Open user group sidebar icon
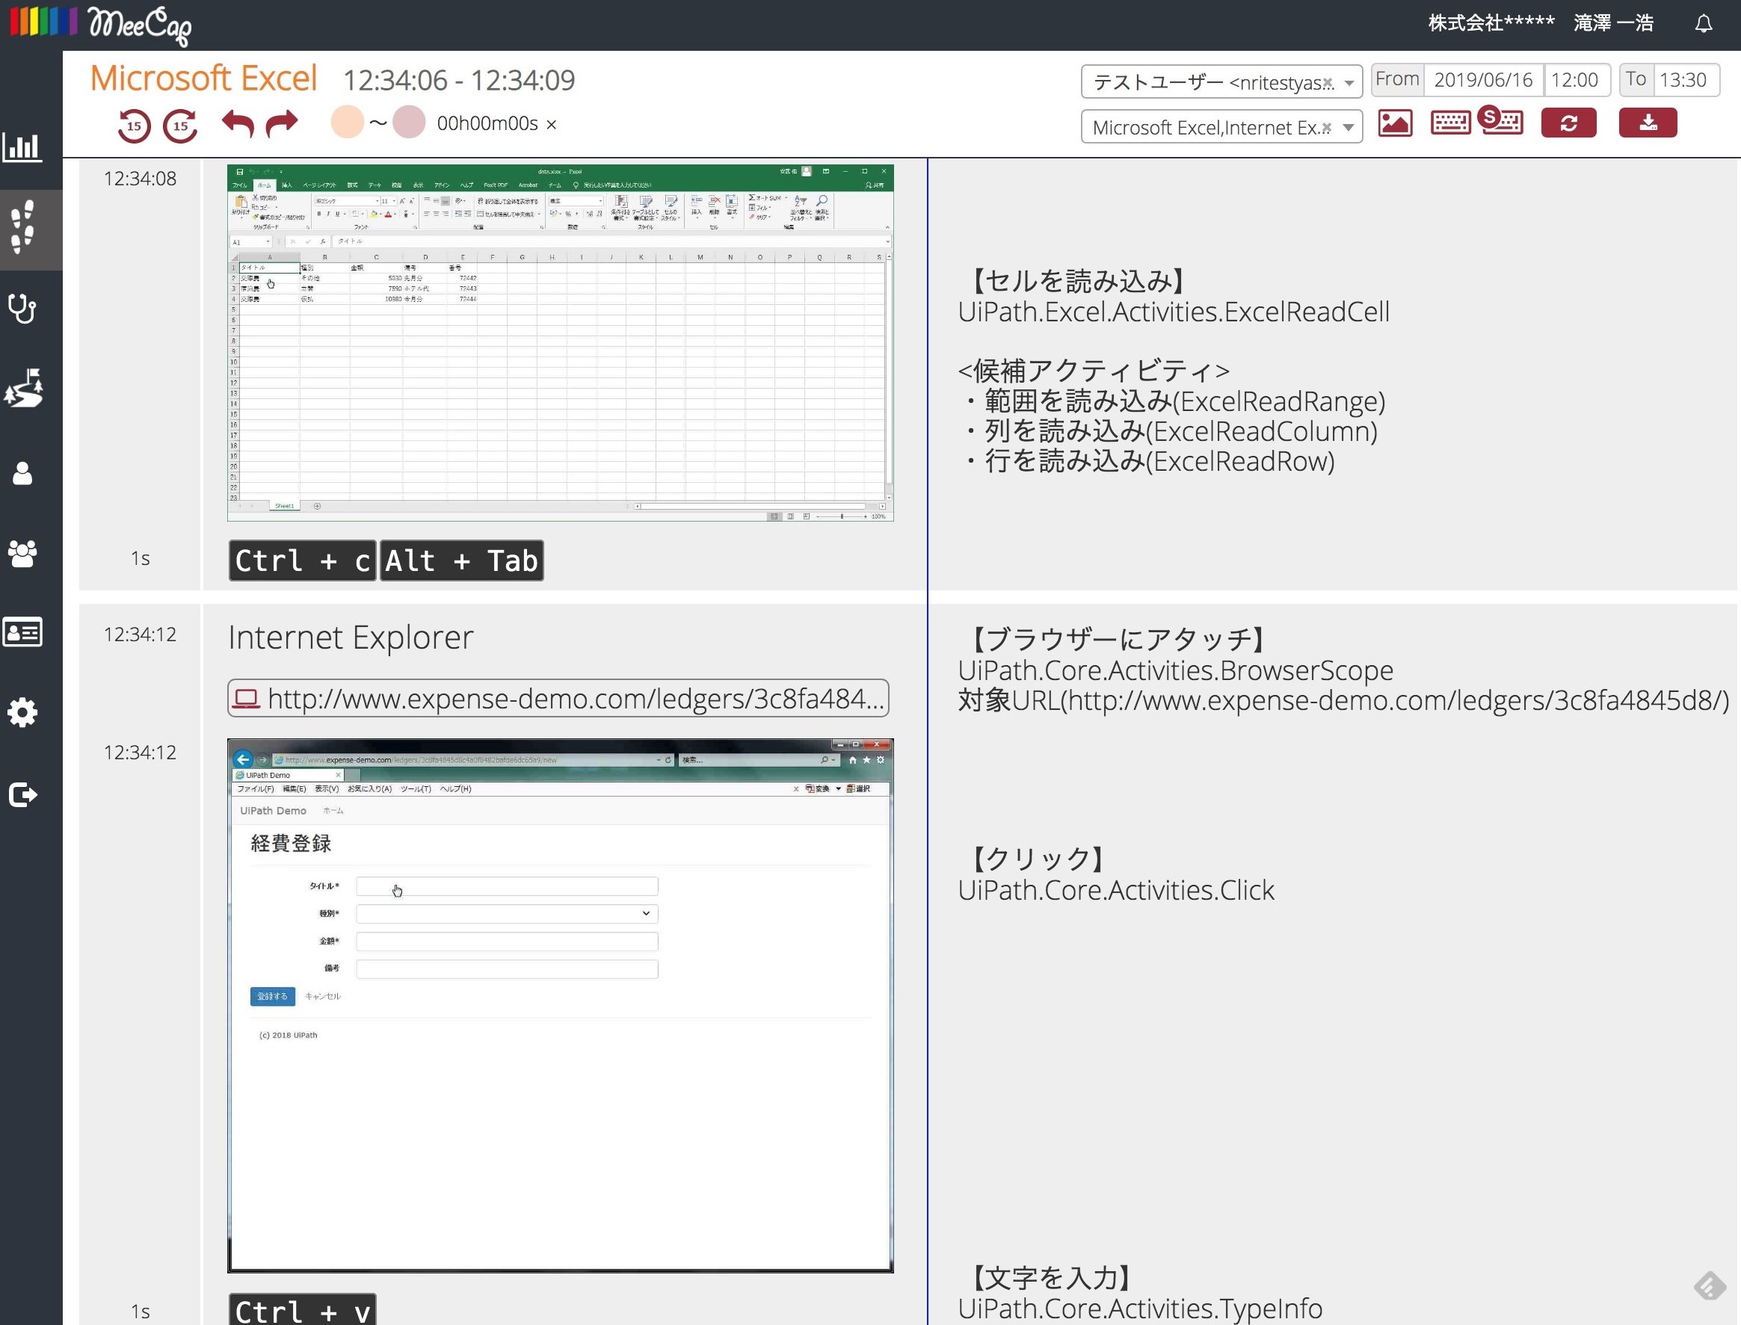 pos(22,554)
